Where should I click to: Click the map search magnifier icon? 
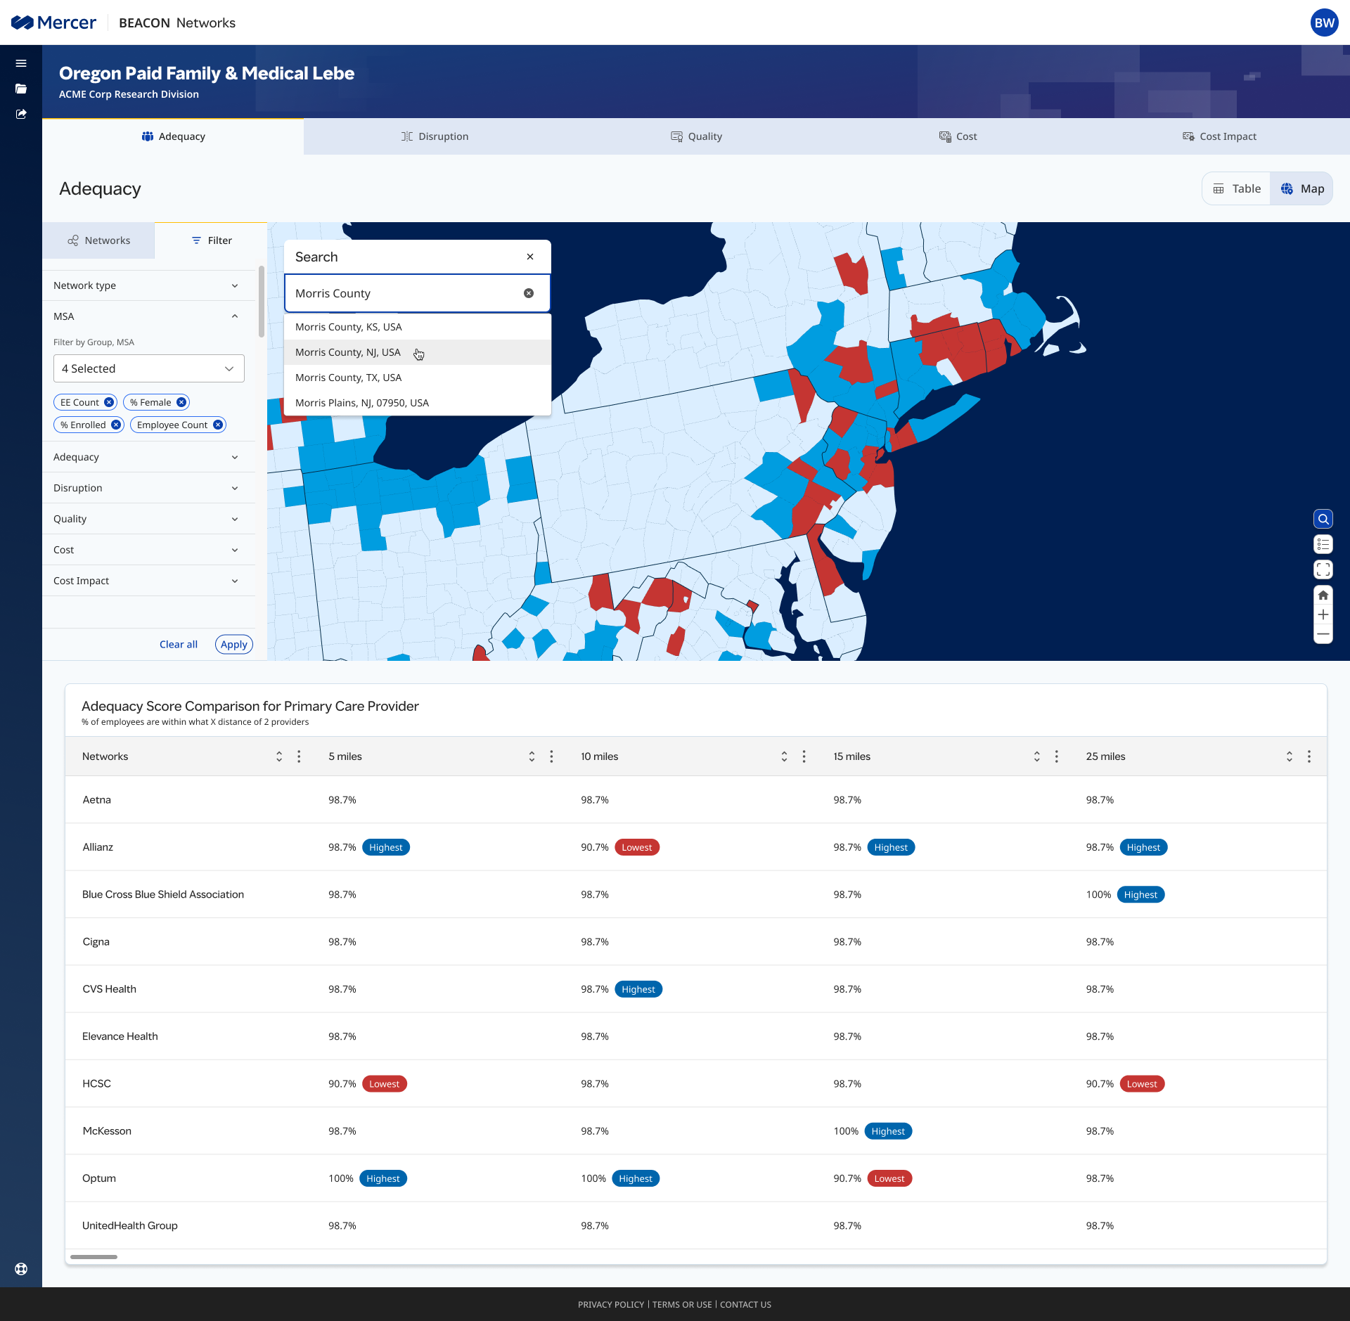(1323, 519)
